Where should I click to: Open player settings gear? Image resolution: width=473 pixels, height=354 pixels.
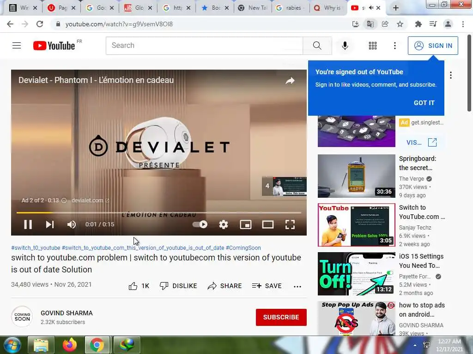[x=224, y=224]
